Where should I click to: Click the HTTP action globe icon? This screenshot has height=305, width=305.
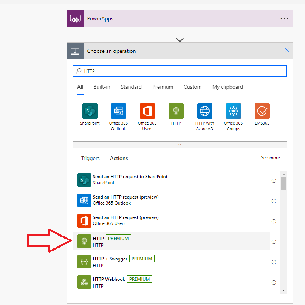coord(84,241)
